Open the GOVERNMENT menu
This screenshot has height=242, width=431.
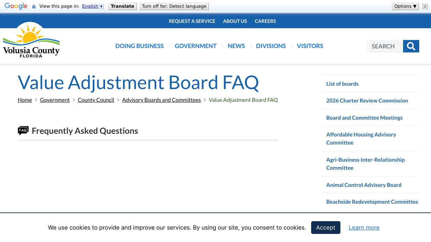(196, 46)
